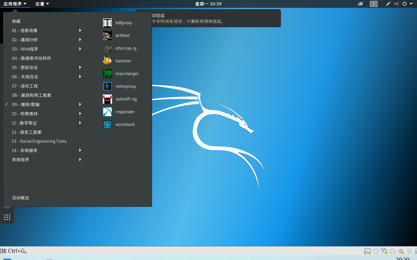Screen dimensions: 417x260
Task: Expand the 常用程序 submenu arrow
Action: point(80,159)
